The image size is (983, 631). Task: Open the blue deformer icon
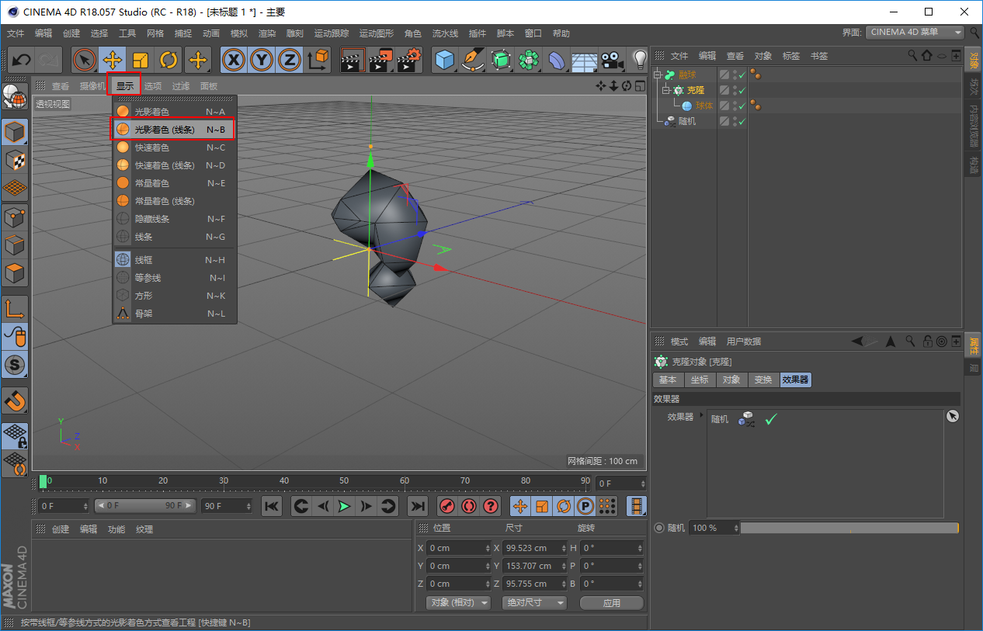tap(557, 60)
